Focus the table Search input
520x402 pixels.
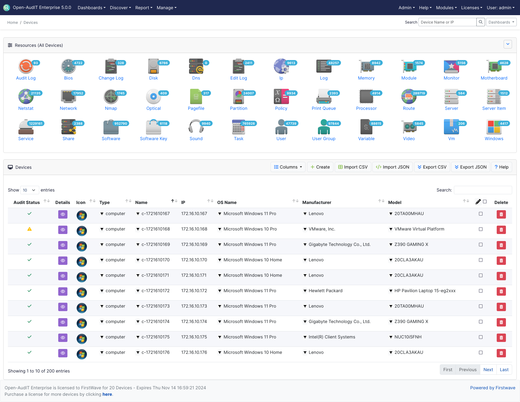coord(483,190)
